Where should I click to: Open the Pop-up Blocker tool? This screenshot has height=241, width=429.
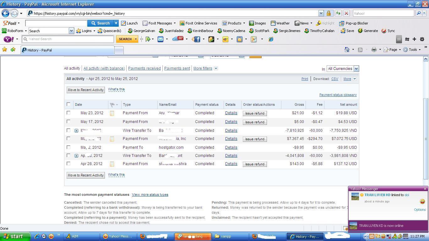[354, 23]
